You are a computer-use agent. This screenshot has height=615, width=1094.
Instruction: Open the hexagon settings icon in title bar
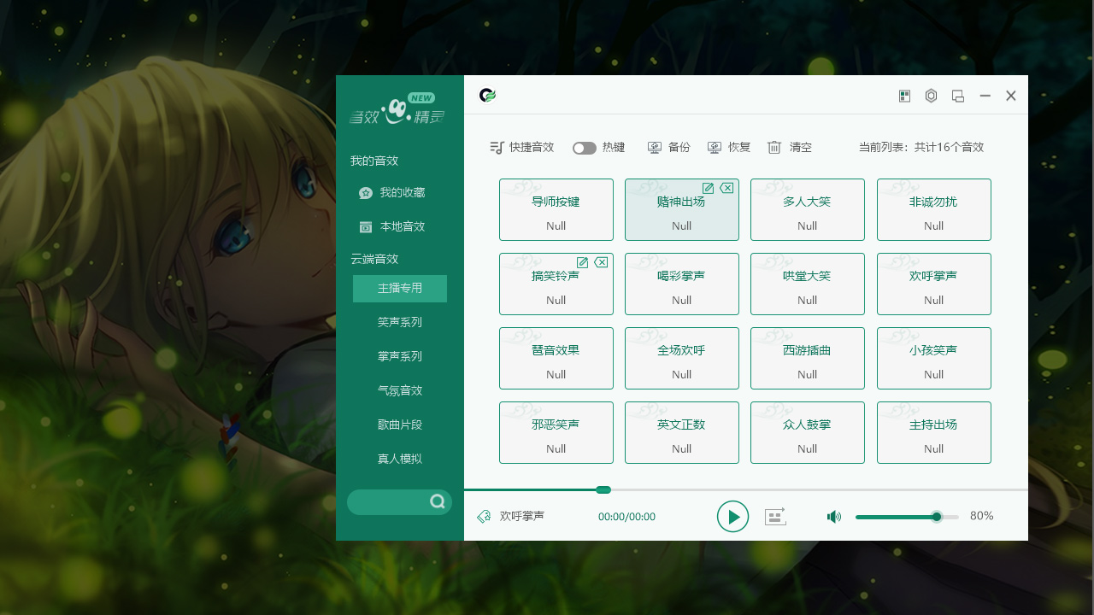[931, 96]
